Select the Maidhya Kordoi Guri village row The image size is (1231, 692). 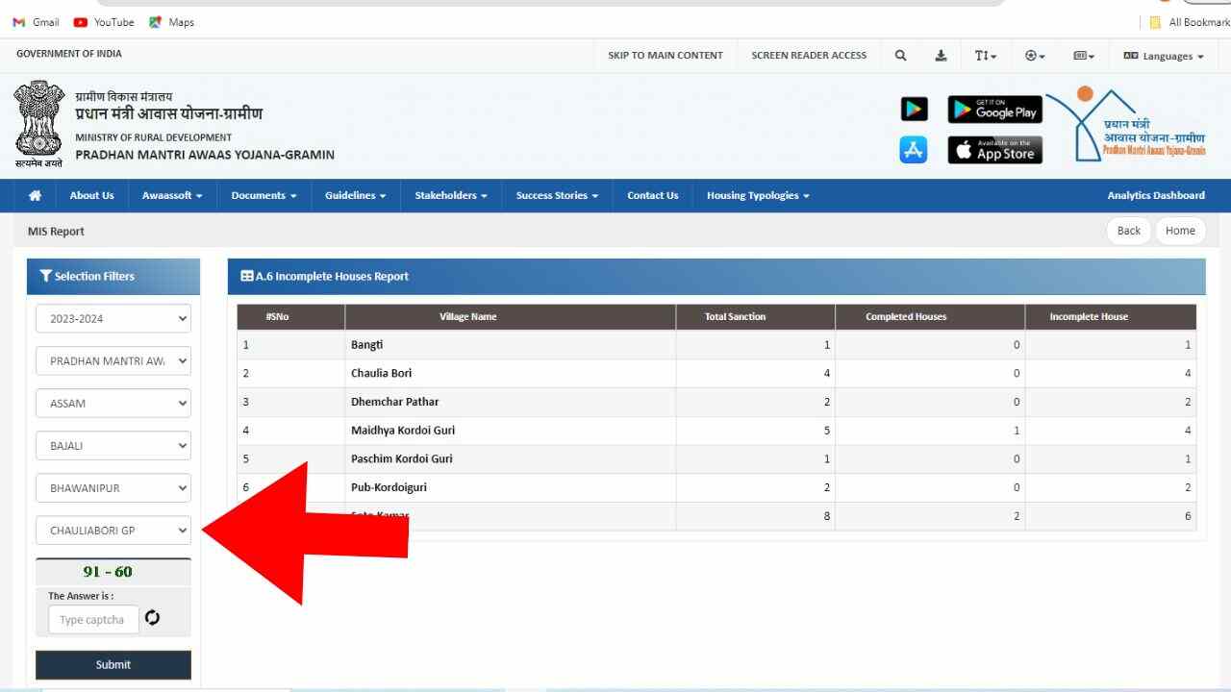(716, 431)
